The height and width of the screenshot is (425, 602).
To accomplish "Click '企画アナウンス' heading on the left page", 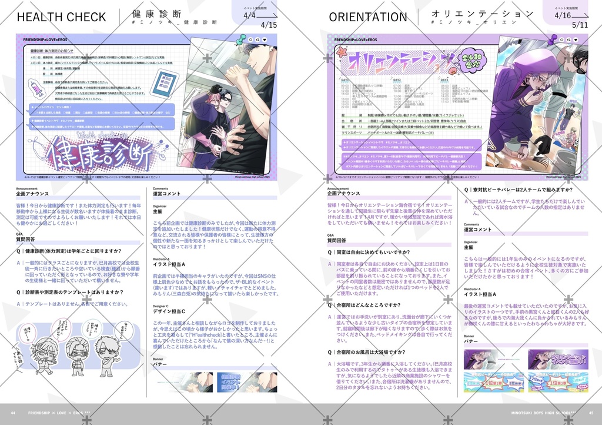I will (x=33, y=194).
